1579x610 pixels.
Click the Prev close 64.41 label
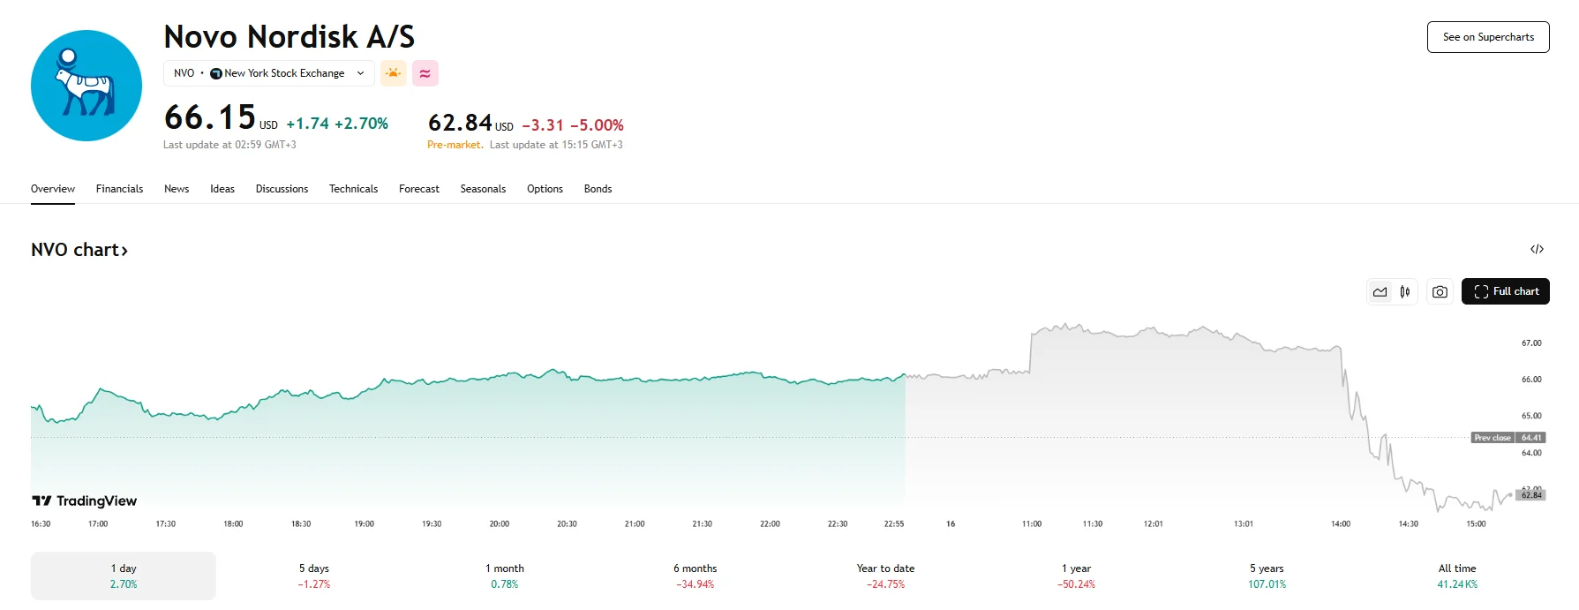click(1508, 437)
